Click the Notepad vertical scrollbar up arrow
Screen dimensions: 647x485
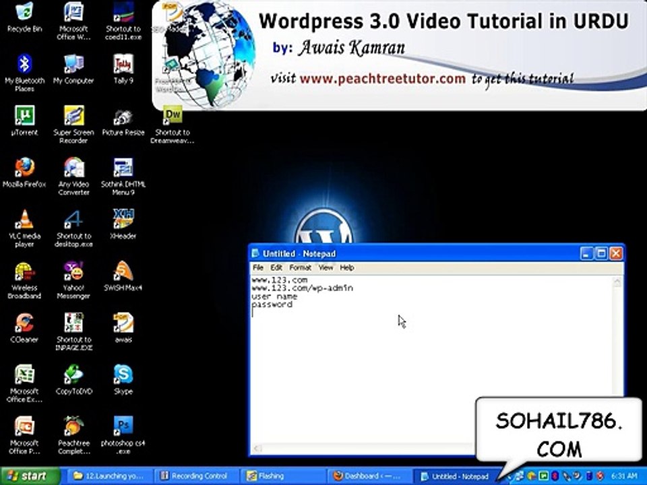(x=617, y=282)
